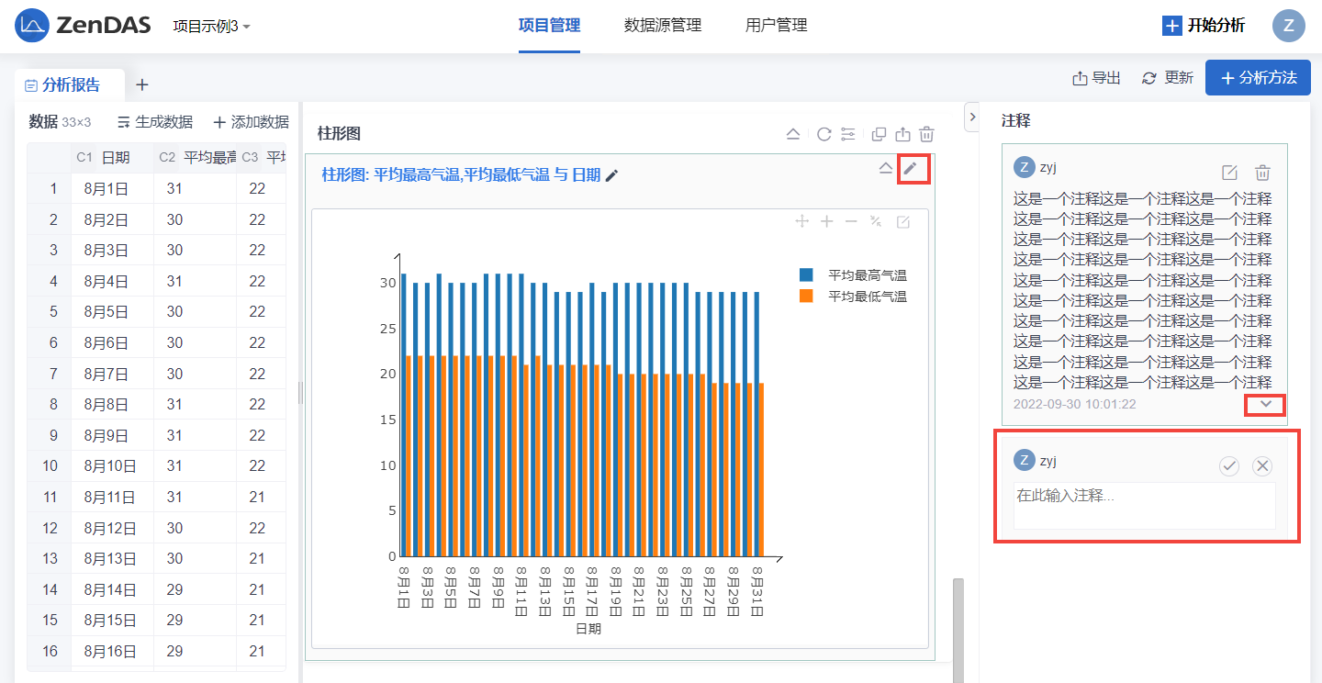Open the 柱形图 settings sliders icon
Screen dimensions: 1322x683
(x=848, y=135)
